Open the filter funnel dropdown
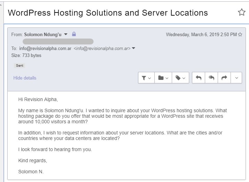Image resolution: width=249 pixels, height=182 pixels. tap(146, 78)
